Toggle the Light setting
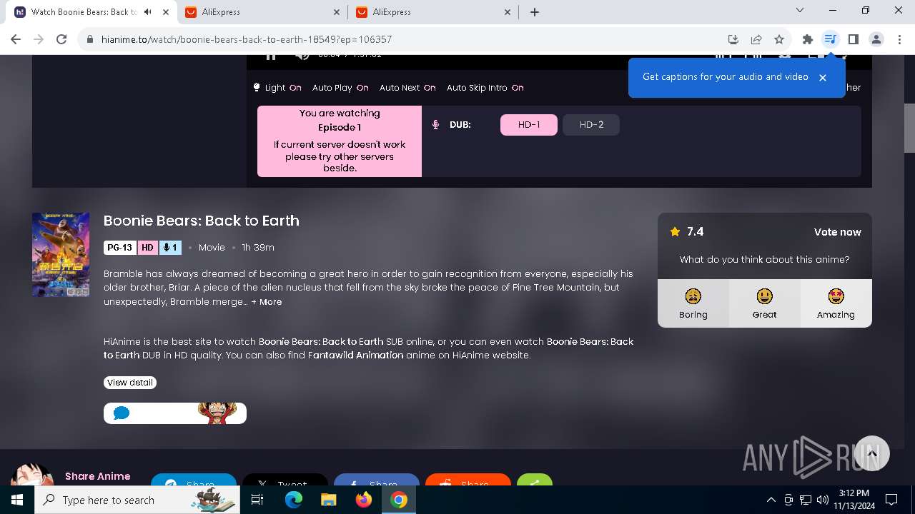The height and width of the screenshot is (514, 915). (277, 88)
